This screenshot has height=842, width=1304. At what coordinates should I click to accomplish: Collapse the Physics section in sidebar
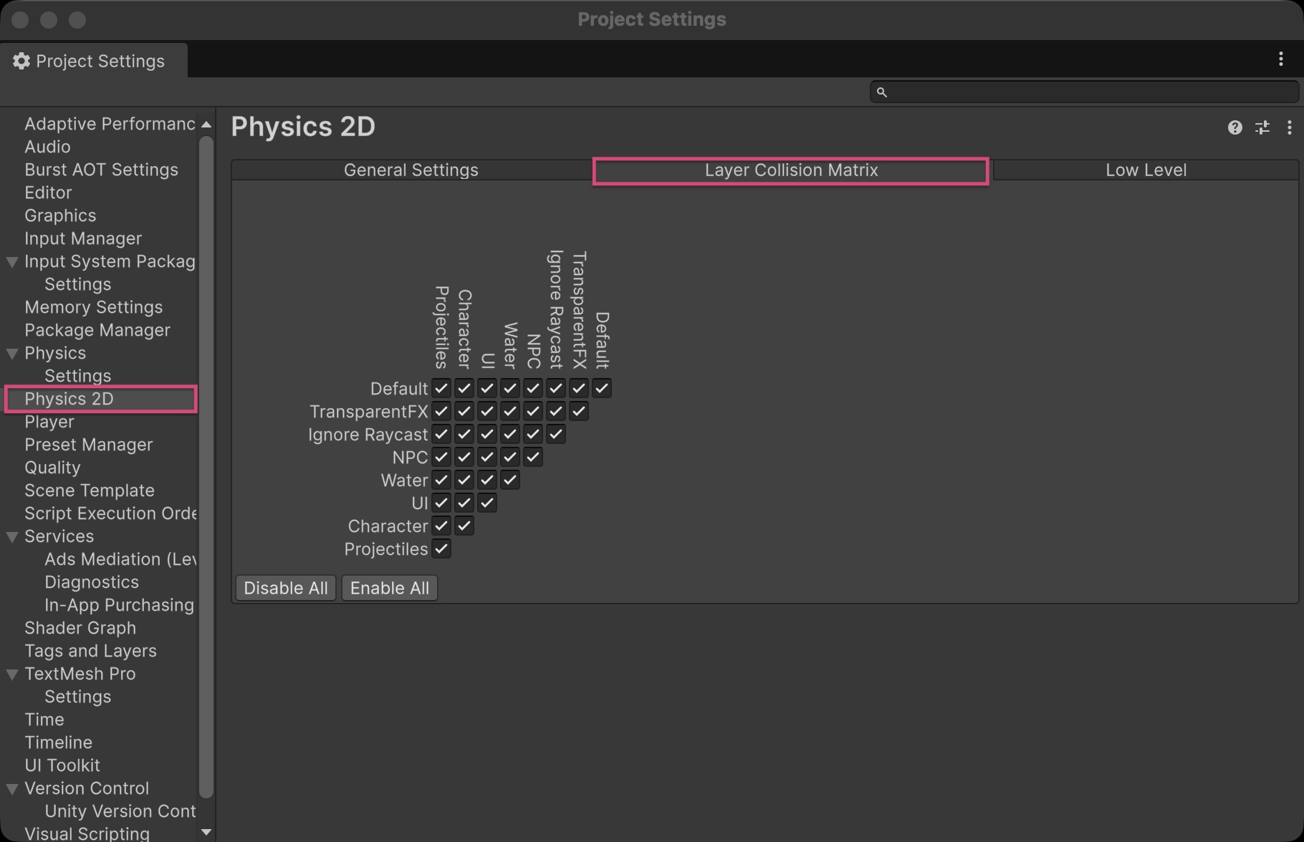(11, 353)
